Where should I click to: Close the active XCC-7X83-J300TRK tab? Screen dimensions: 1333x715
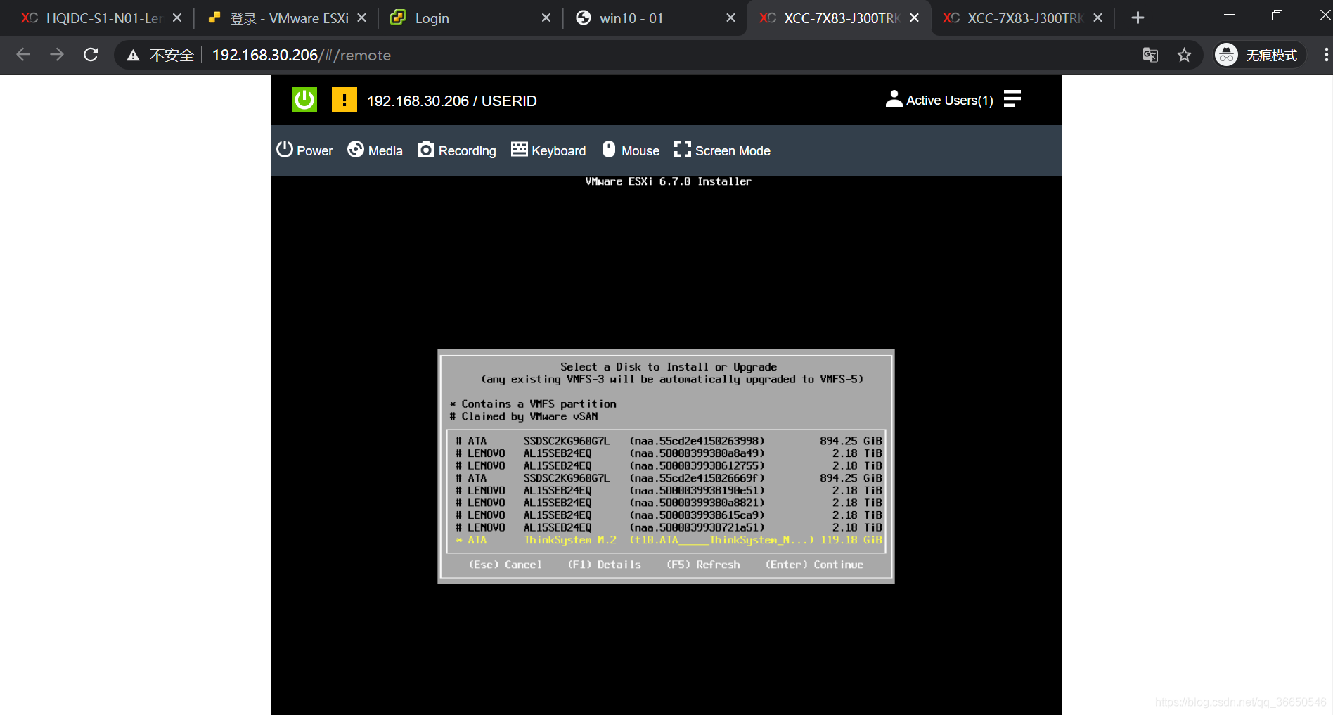point(914,18)
